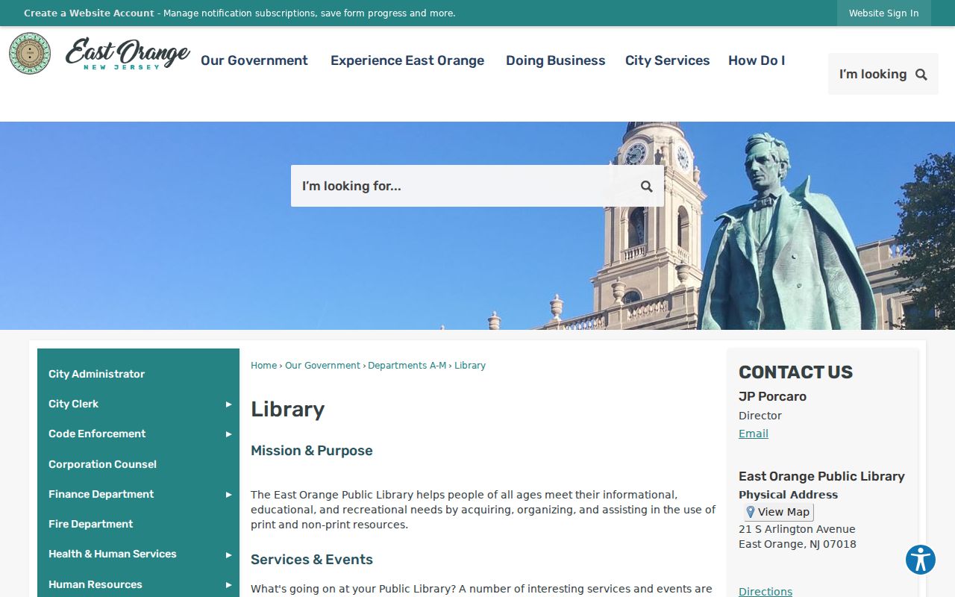Click the Our Government breadcrumb link

[x=322, y=366]
